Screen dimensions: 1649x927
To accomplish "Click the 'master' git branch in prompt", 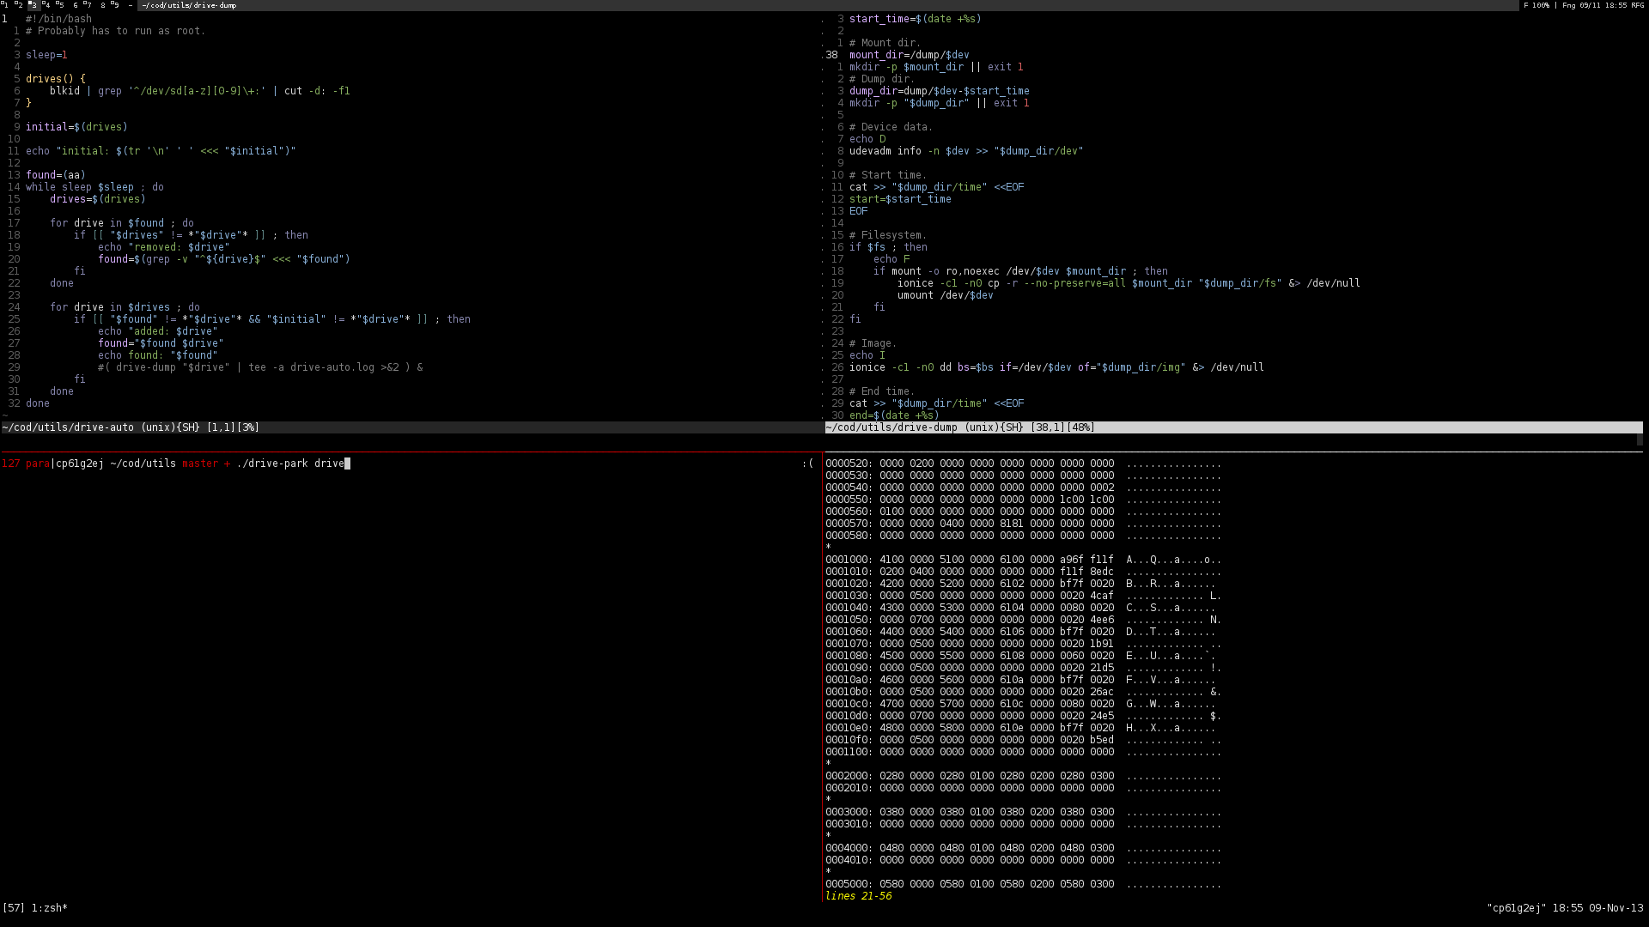I will (x=199, y=463).
